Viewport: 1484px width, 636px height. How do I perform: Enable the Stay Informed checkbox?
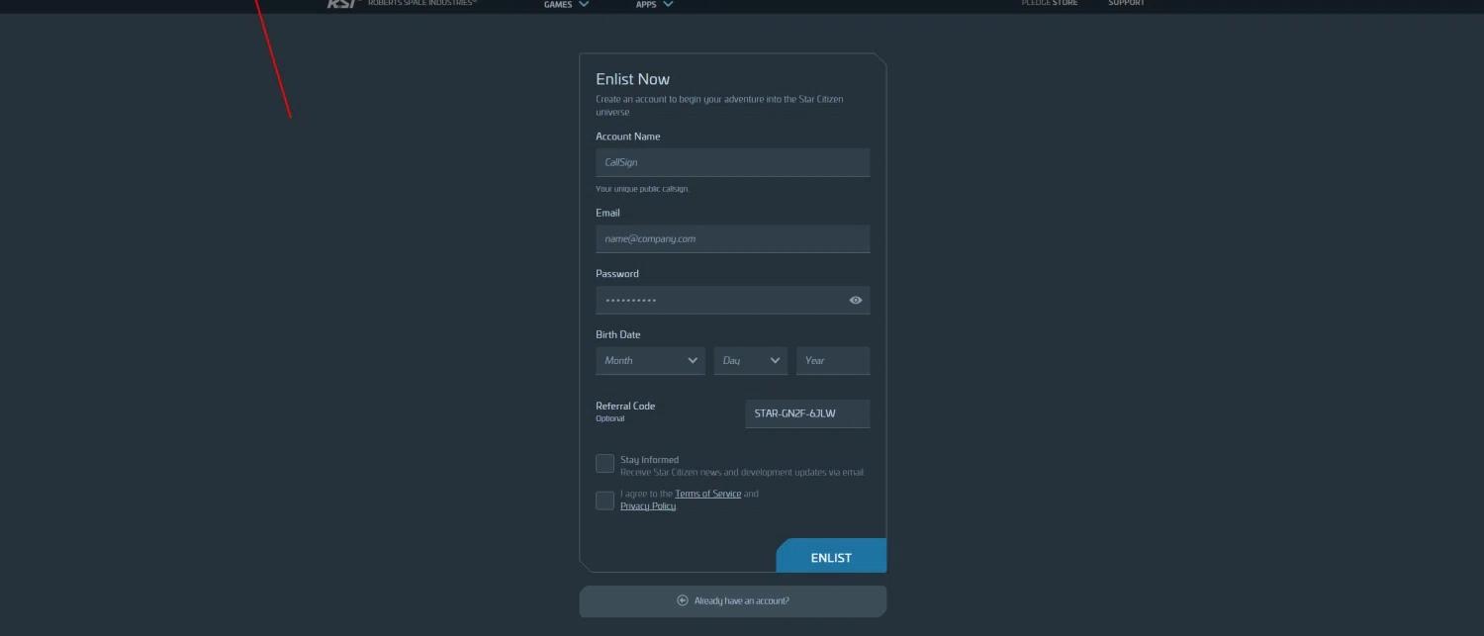click(604, 463)
